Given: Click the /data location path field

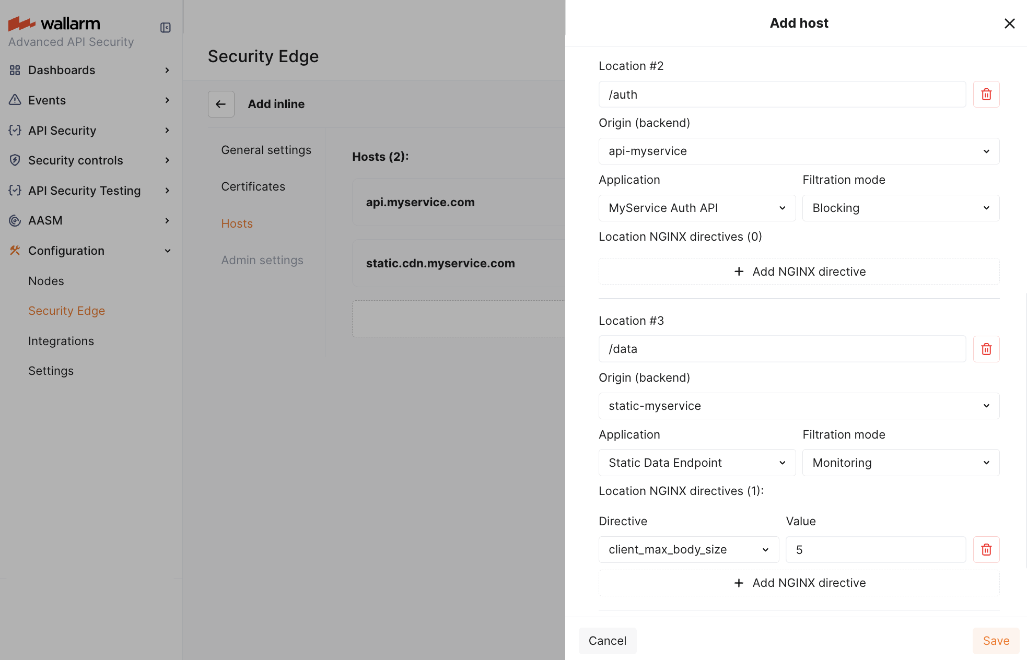Looking at the screenshot, I should point(781,349).
